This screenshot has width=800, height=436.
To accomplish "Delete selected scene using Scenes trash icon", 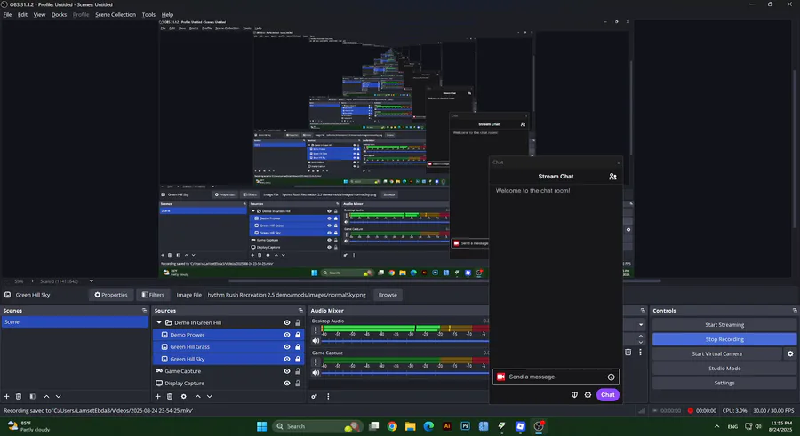I will 19,396.
